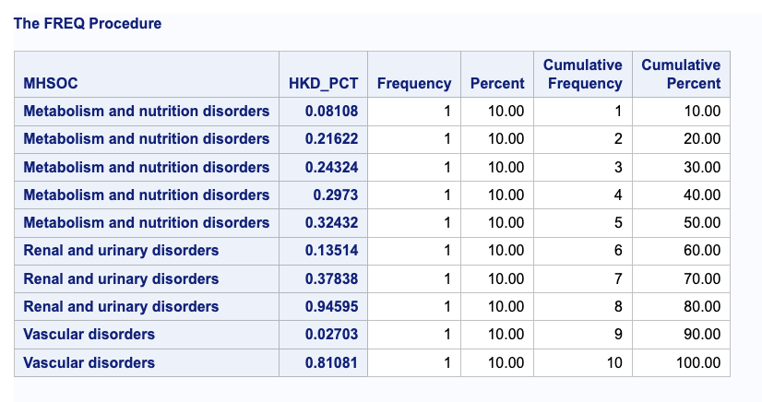Select the 0.37838 value cell
Screen dimensions: 762x402
(x=323, y=278)
